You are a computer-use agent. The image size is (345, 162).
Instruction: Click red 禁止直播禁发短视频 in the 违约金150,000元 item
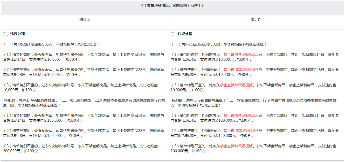[x=240, y=131]
